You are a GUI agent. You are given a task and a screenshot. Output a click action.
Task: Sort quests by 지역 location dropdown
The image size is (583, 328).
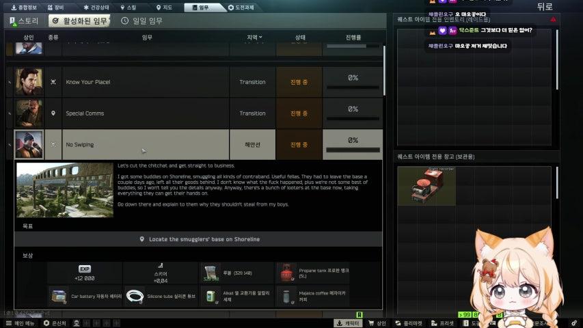[x=254, y=37]
